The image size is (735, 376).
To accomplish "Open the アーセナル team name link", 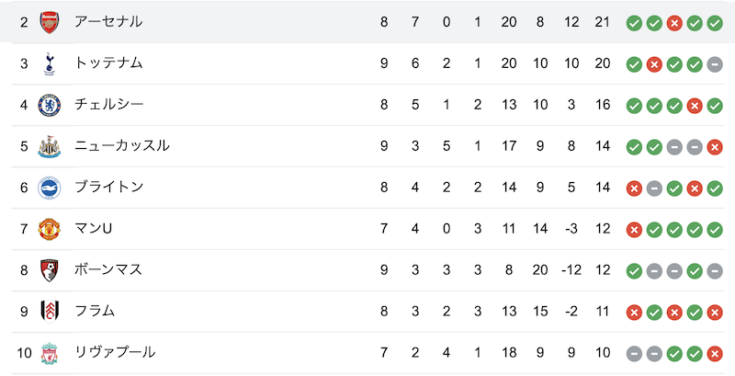I will coord(108,21).
